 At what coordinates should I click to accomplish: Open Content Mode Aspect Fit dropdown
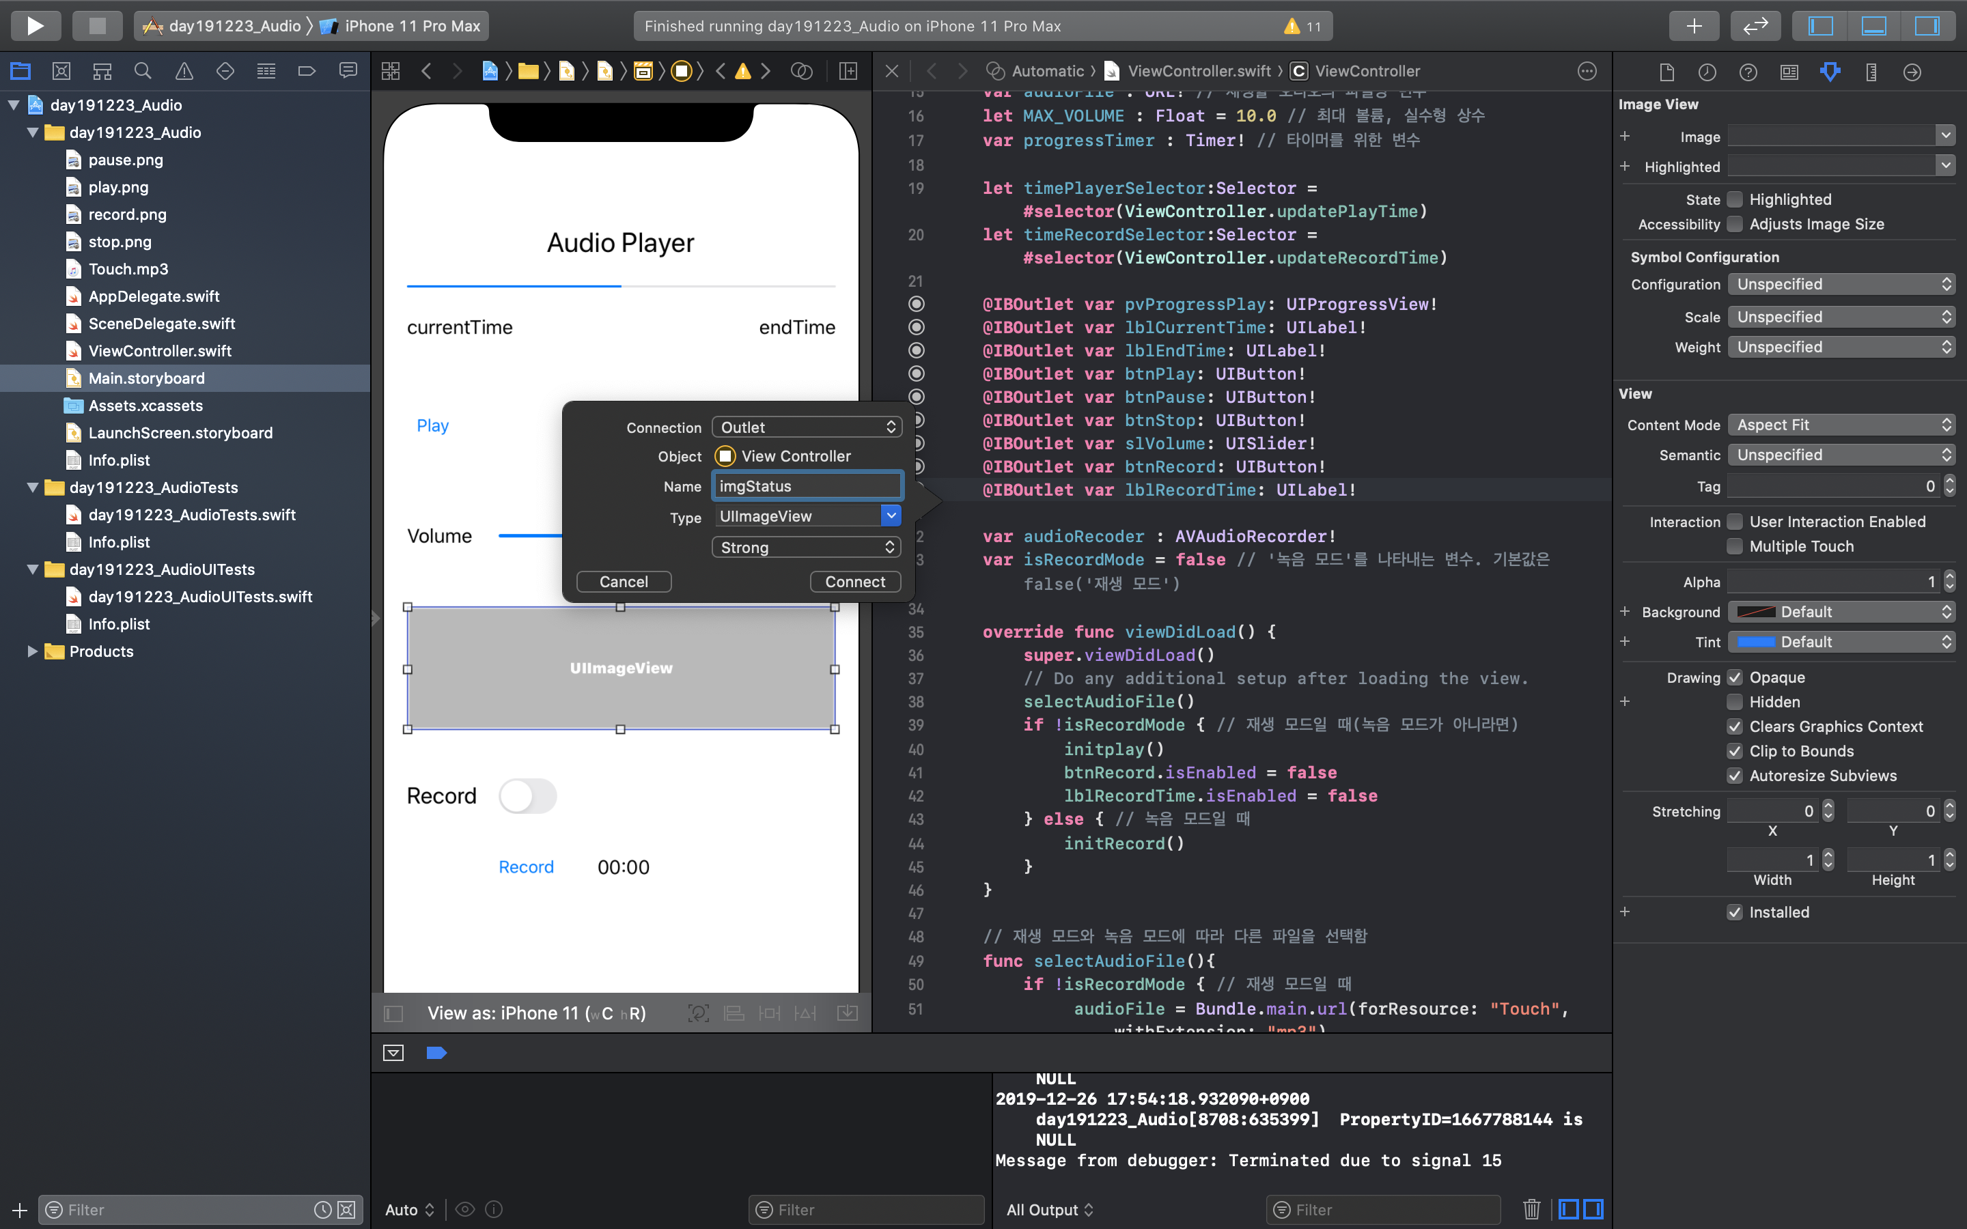point(1841,424)
